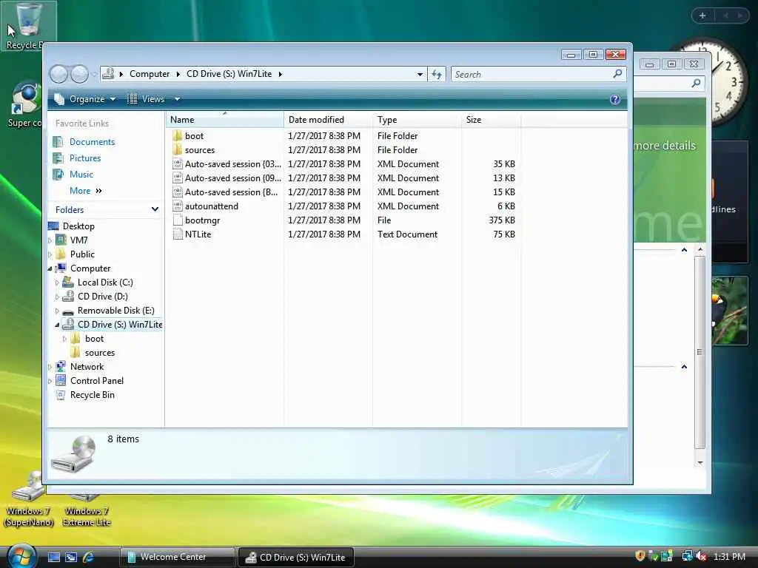Open Documents favorite link
This screenshot has height=568, width=758.
(92, 142)
